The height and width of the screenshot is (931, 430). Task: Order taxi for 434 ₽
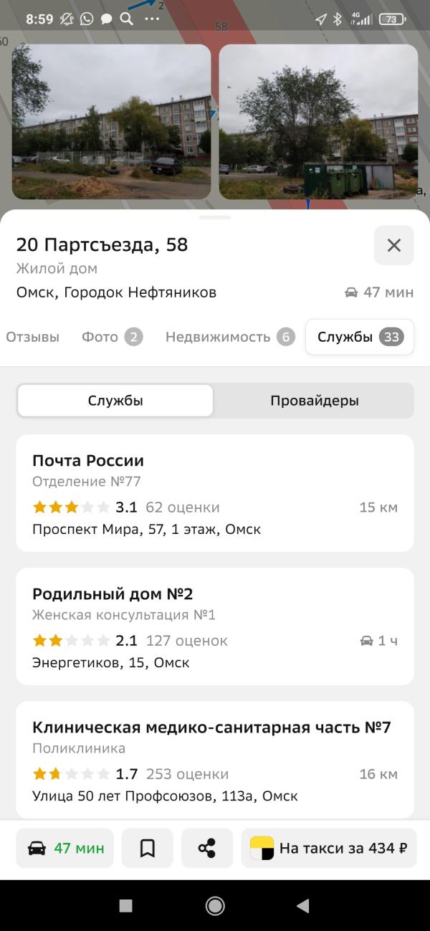[328, 849]
